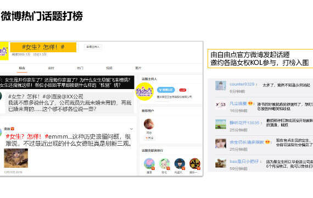The width and height of the screenshot is (313, 198).
Task: Switch to the 实时 tab
Action: pos(51,68)
